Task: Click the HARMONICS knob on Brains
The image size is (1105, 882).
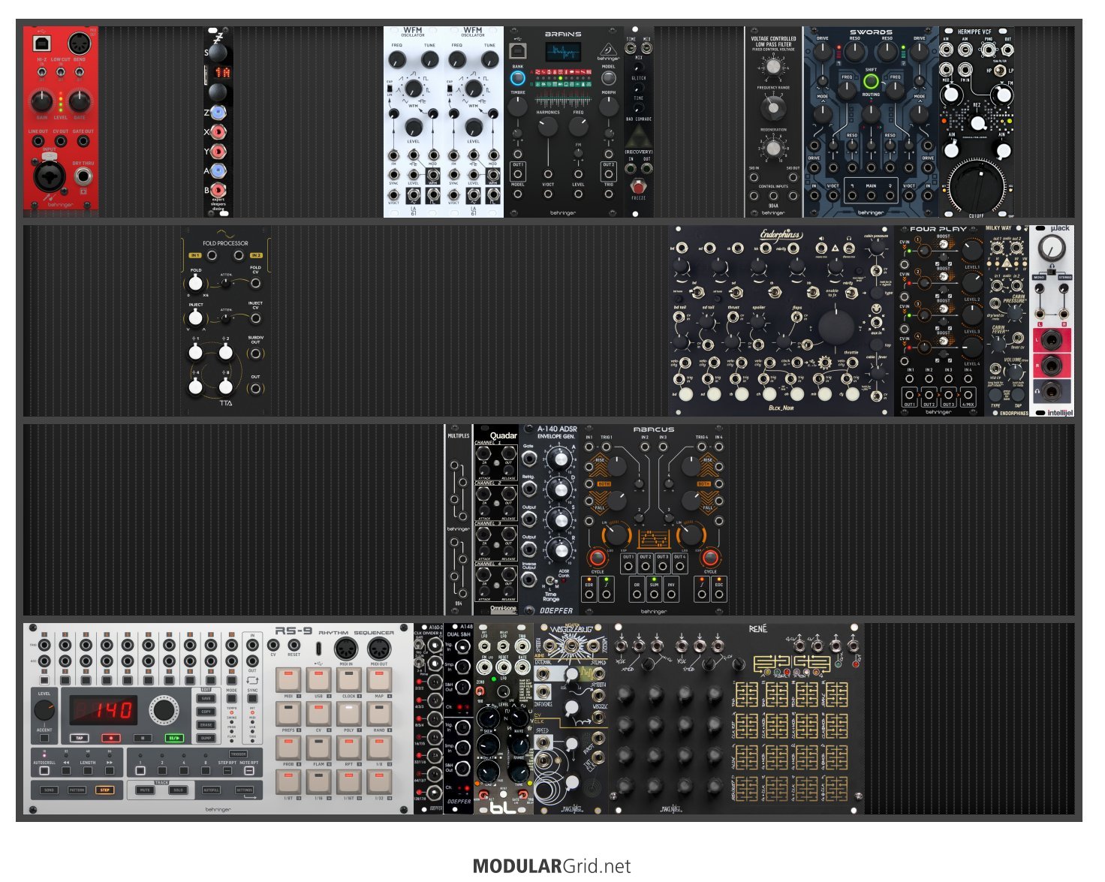Action: click(x=548, y=126)
